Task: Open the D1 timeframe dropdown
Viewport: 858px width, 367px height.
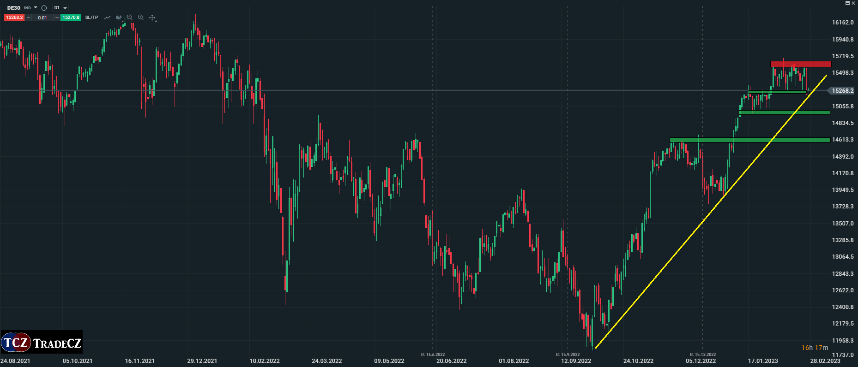Action: (60, 8)
